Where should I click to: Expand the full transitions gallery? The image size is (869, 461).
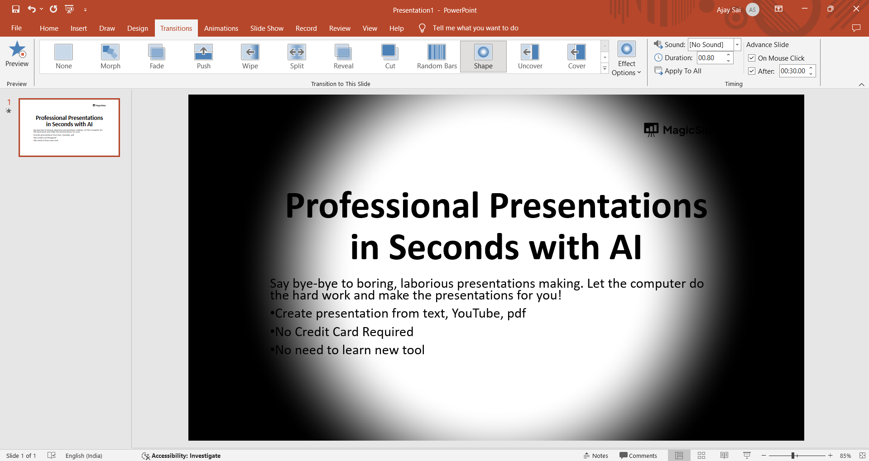pyautogui.click(x=605, y=68)
